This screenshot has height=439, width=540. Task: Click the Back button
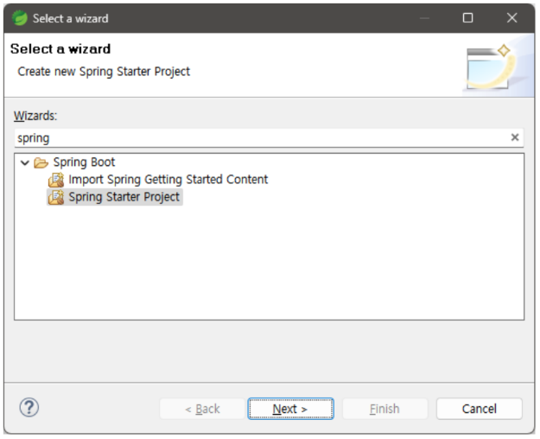tap(202, 409)
